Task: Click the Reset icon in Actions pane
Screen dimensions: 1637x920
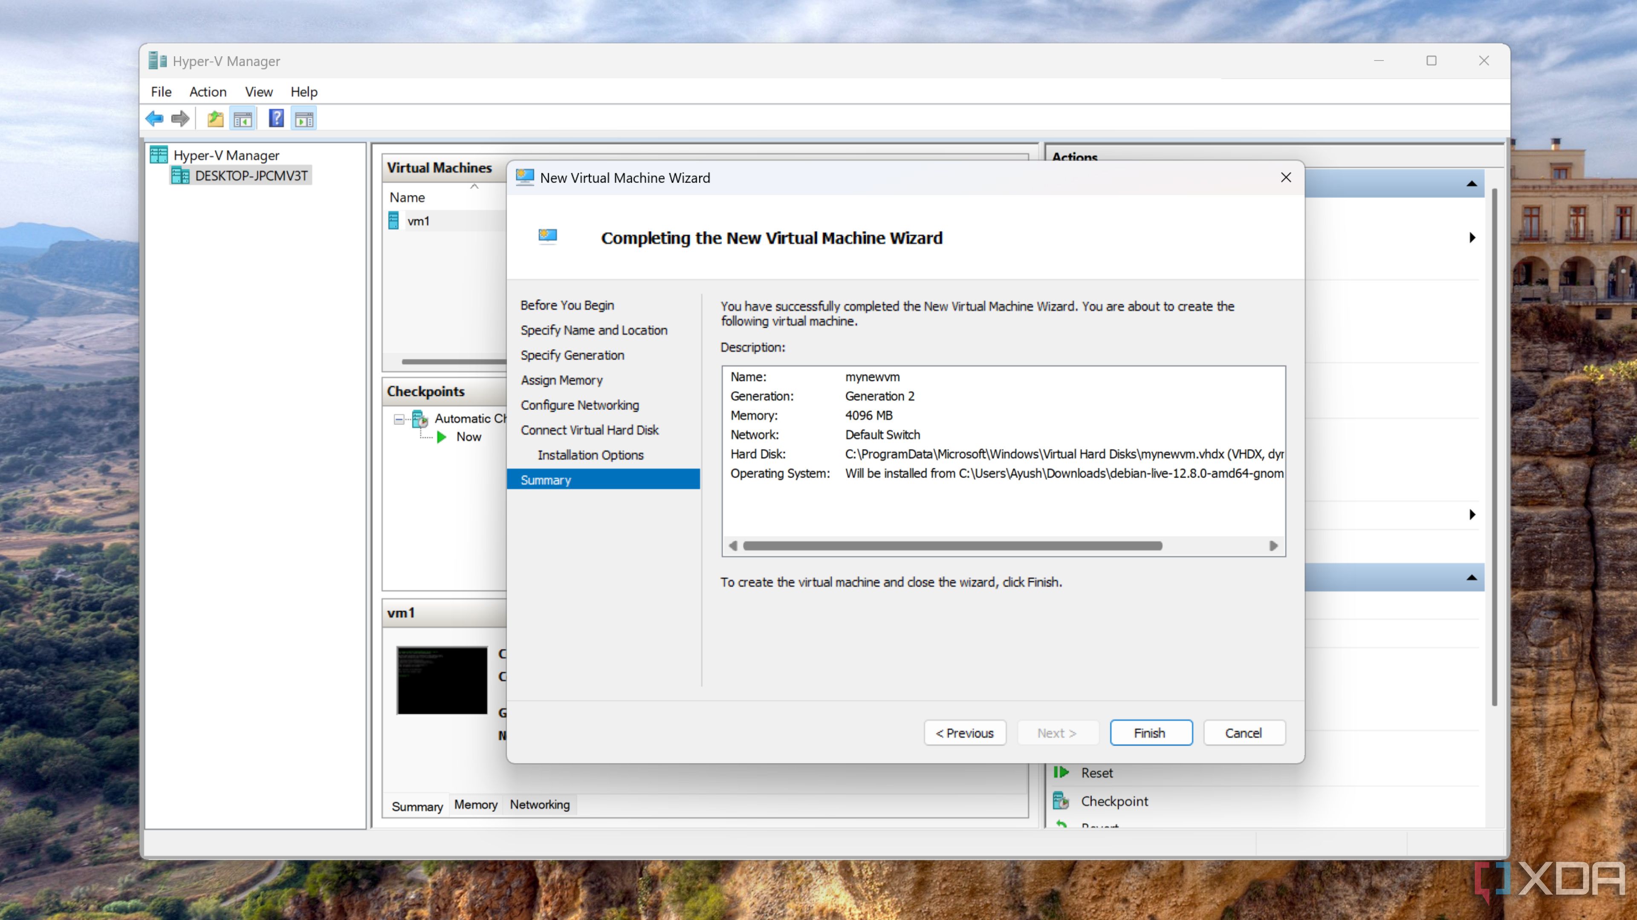Action: (1061, 772)
